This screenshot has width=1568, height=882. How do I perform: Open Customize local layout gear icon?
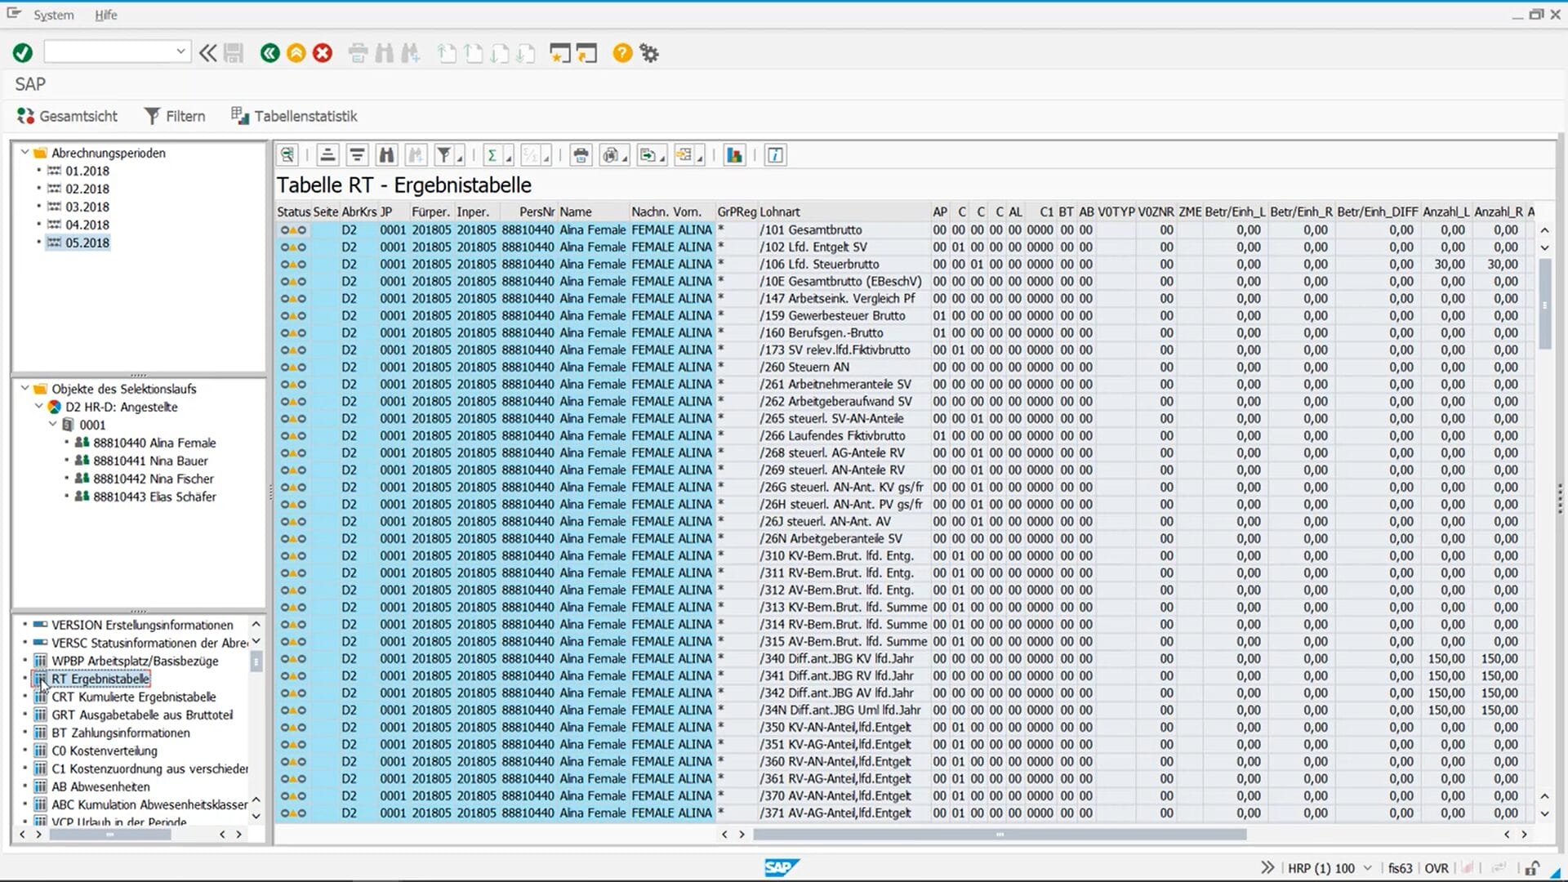click(x=649, y=53)
